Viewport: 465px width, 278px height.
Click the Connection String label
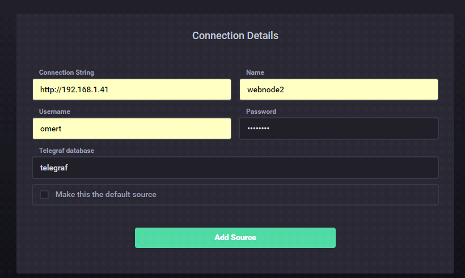pos(66,72)
